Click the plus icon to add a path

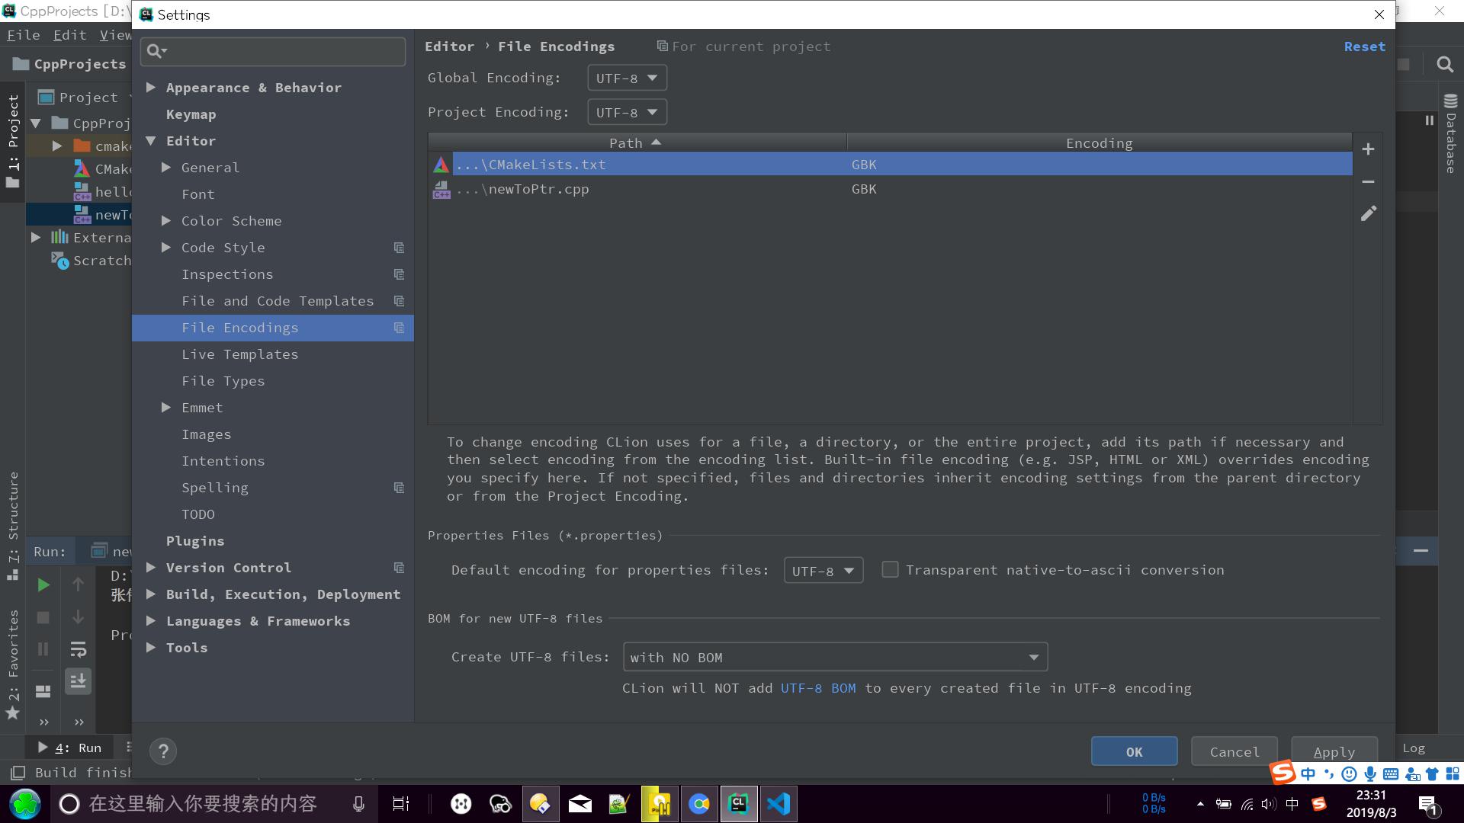[x=1368, y=149]
